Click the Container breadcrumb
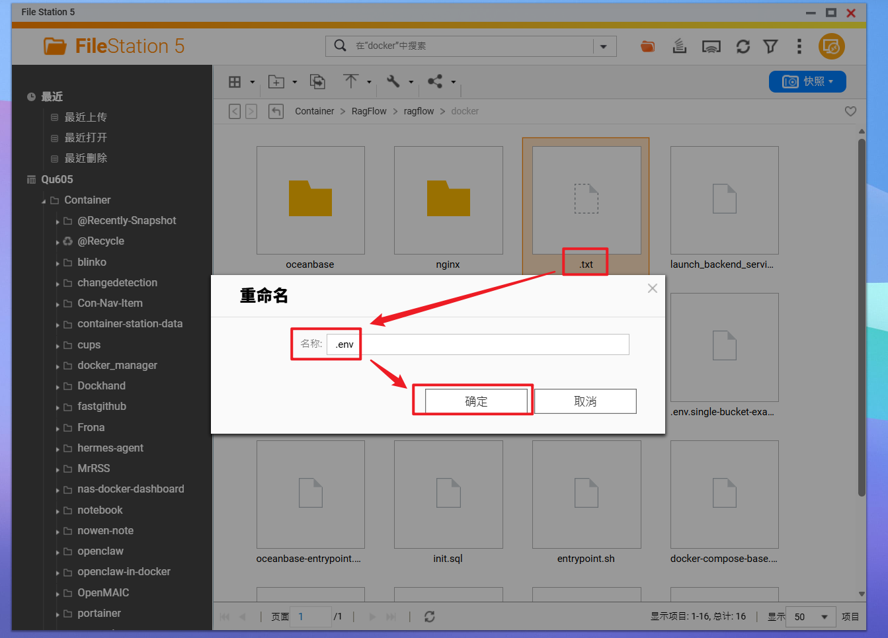This screenshot has height=638, width=888. coord(315,111)
